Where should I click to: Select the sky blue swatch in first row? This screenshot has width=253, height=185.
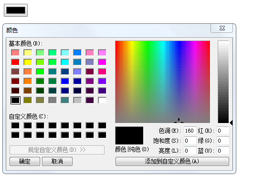click(x=77, y=52)
